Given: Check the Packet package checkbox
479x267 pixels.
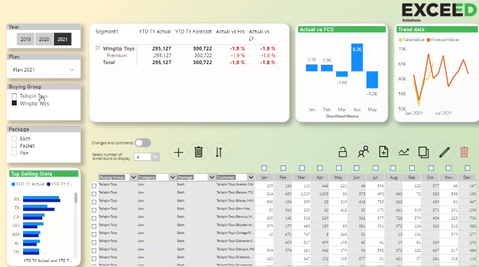Looking at the screenshot, I should 14,146.
